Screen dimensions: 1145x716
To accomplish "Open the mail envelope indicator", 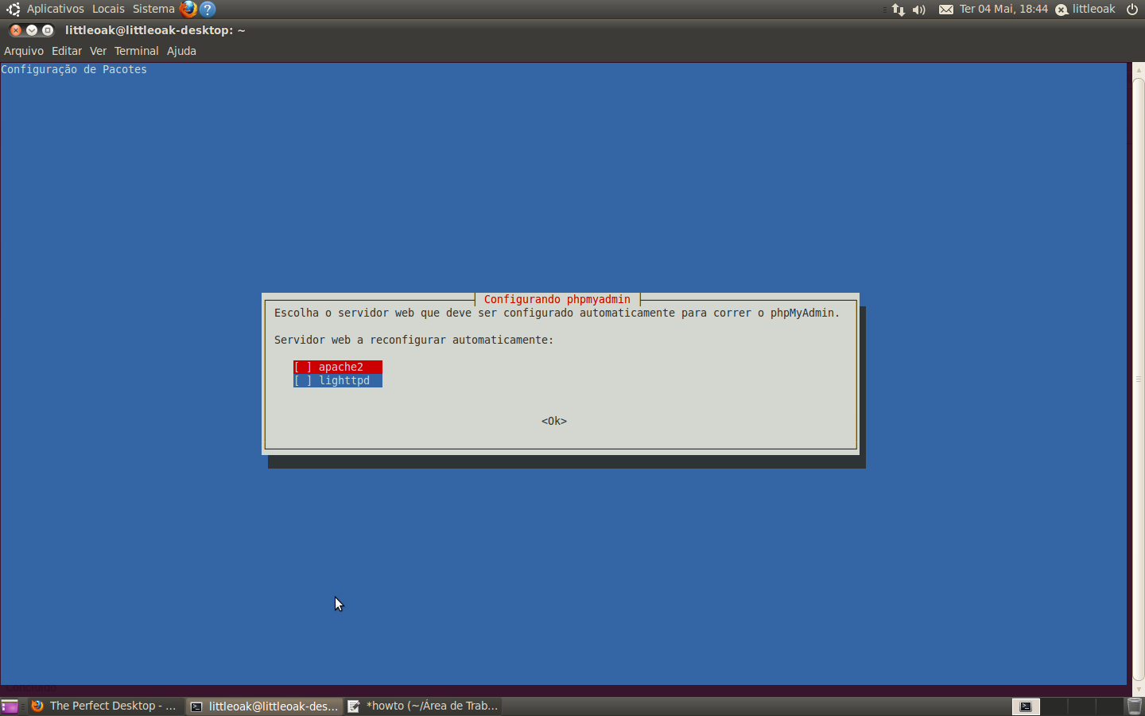I will pos(946,10).
